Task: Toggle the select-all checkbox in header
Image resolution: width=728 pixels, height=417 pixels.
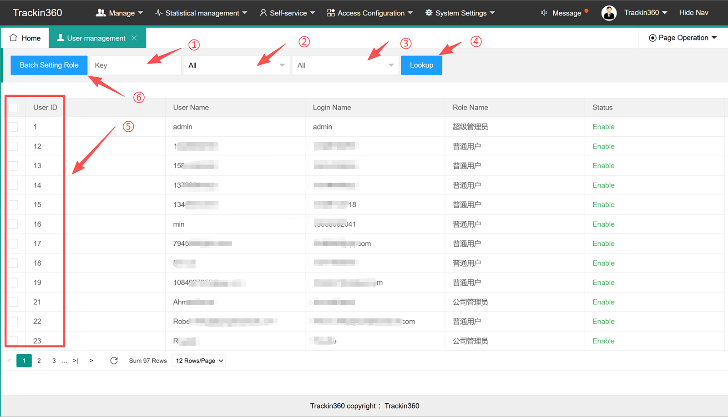Action: pos(13,107)
